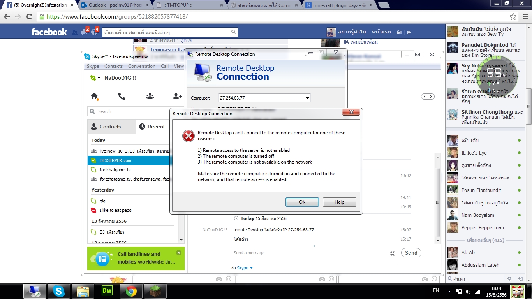Open Facebook messages icon with badge
Screen dimensions: 532x299
click(x=85, y=32)
